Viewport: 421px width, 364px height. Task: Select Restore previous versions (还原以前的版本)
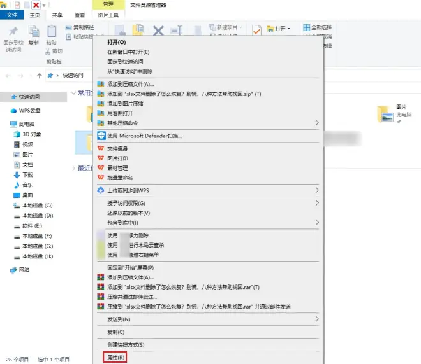coord(129,213)
